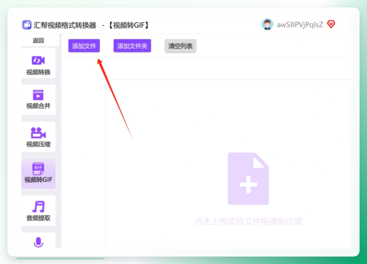This screenshot has height=264, width=367.
Task: Click the username awS8PVjPqIsZ
Action: tap(300, 25)
